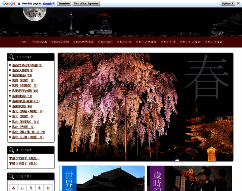Open 洛西（長岡京）(3) link
The image size is (242, 191).
[25, 86]
